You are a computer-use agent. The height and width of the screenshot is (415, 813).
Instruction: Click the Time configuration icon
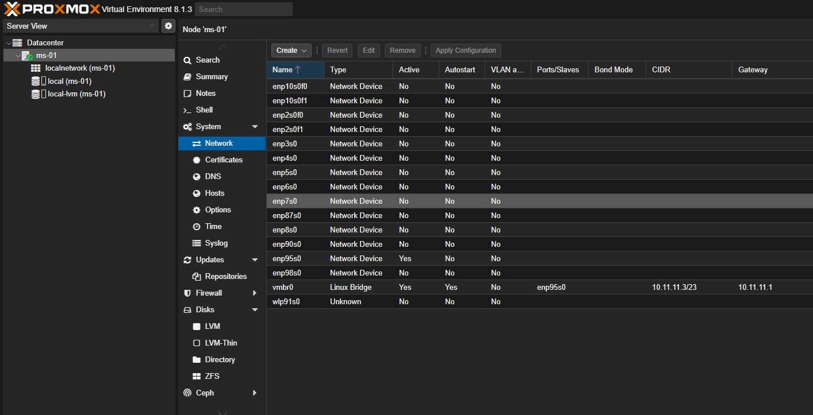196,226
